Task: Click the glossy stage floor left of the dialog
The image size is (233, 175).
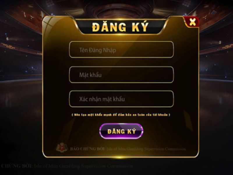Action: point(21,104)
